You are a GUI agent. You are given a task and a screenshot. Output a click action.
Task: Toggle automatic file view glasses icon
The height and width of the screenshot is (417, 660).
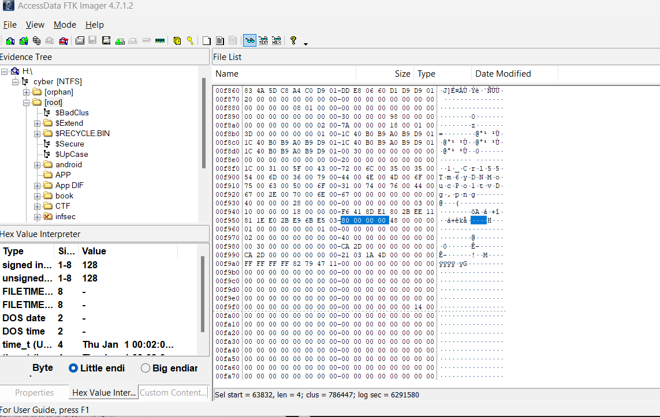point(249,41)
